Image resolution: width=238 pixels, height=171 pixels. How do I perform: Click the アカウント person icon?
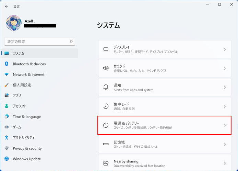pyautogui.click(x=7, y=106)
